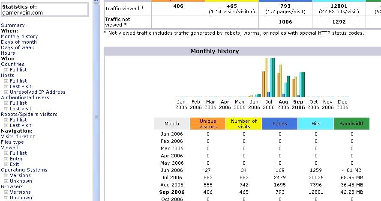
Task: Click the orange Unique visitors column header
Action: point(208,124)
